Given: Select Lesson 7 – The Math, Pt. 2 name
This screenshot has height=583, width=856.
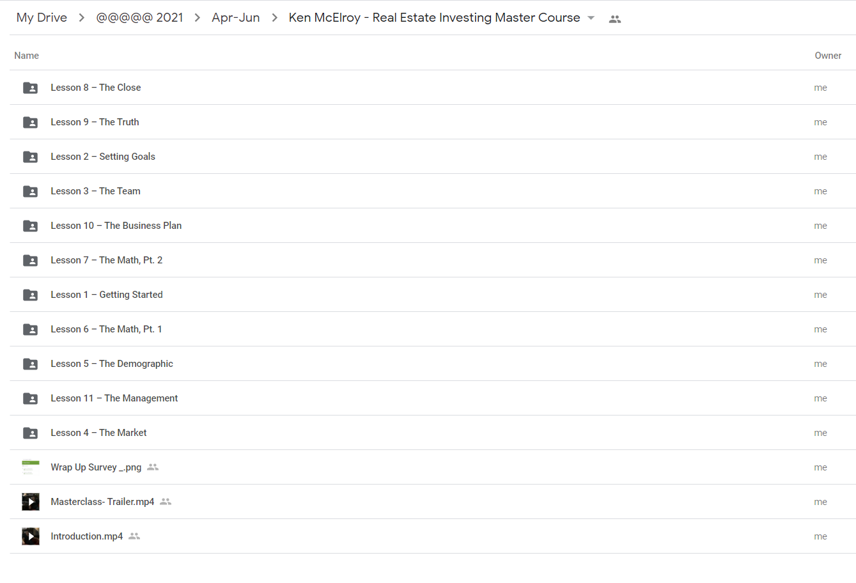Looking at the screenshot, I should point(107,260).
